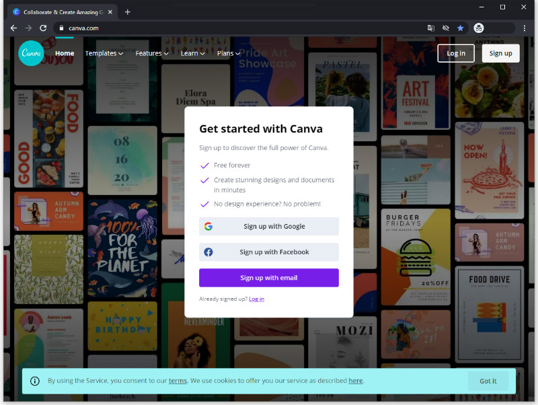Go back using the browser back arrow
The image size is (538, 405).
13,28
